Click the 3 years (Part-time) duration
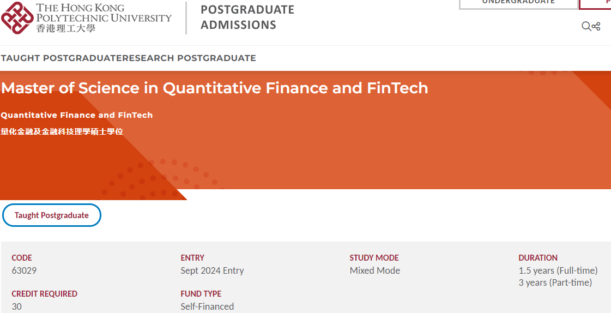Image resolution: width=611 pixels, height=313 pixels. point(555,282)
